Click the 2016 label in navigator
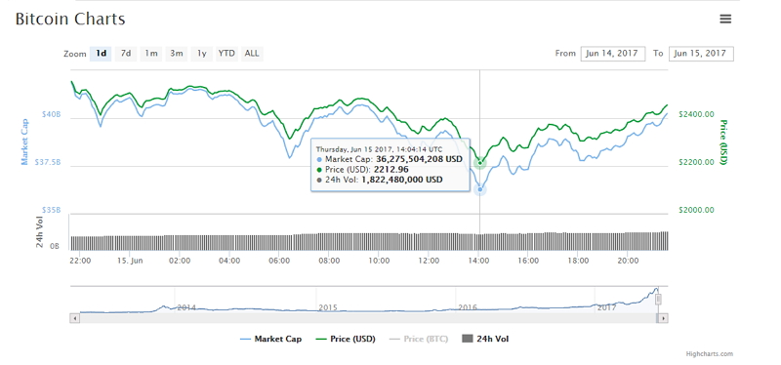This screenshot has height=365, width=781. 468,307
